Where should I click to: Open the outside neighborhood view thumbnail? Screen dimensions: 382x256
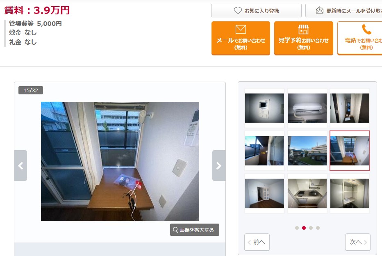click(x=307, y=151)
